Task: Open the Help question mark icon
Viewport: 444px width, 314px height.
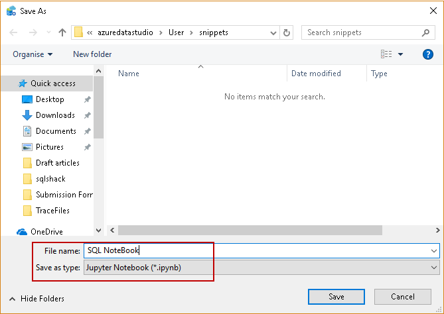Action: [428, 54]
